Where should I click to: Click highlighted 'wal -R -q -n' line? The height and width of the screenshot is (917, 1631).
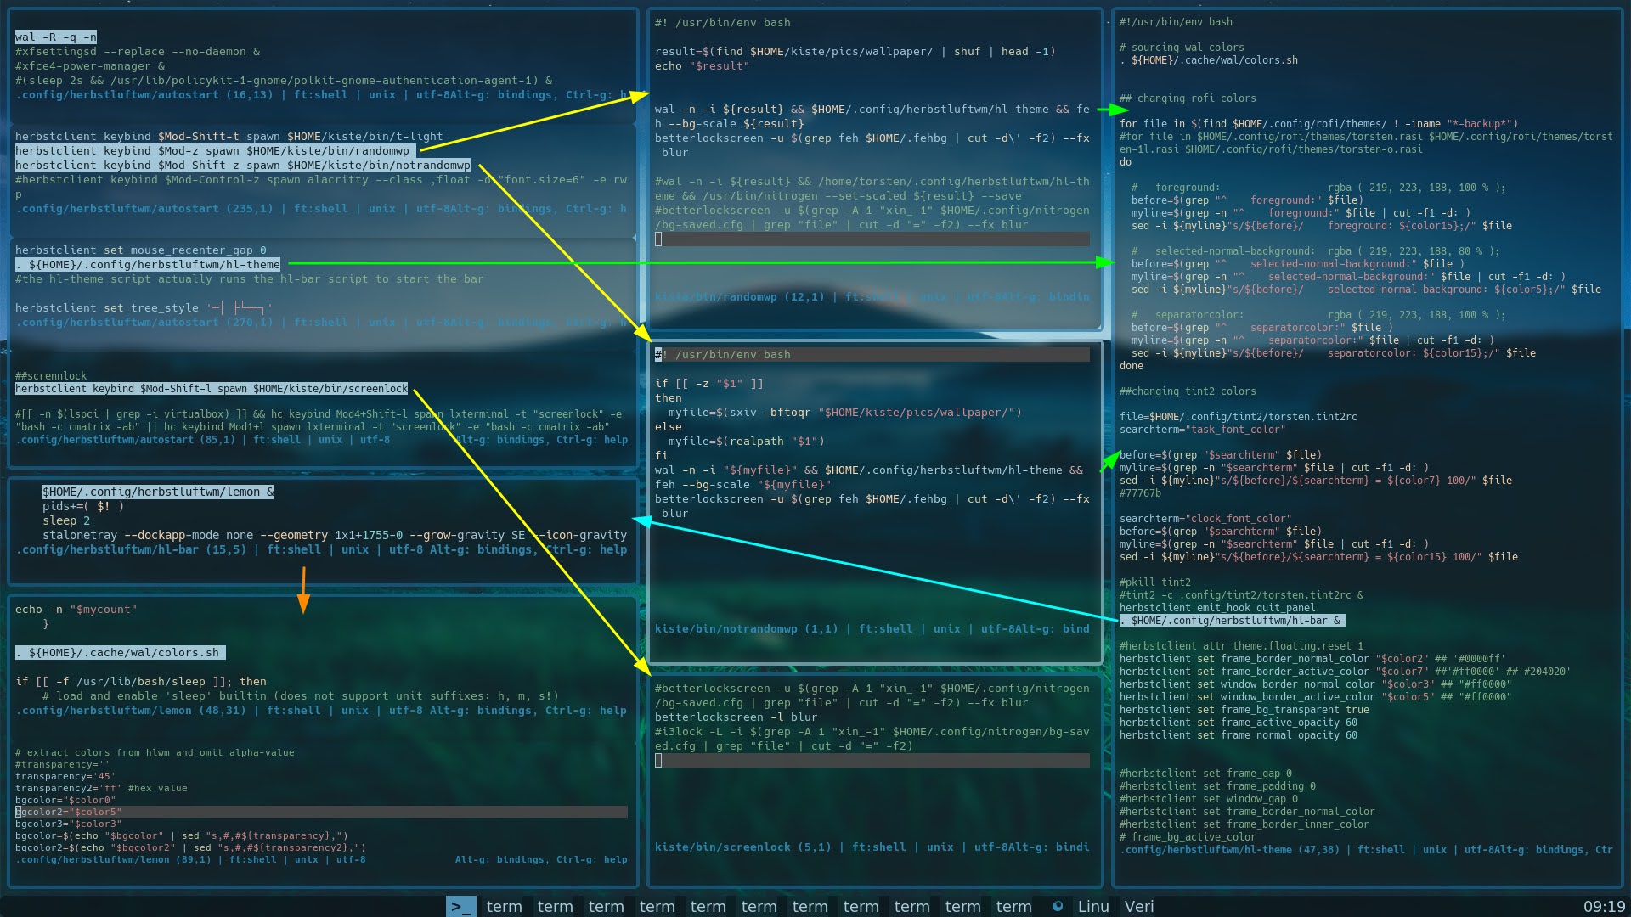[x=56, y=37]
